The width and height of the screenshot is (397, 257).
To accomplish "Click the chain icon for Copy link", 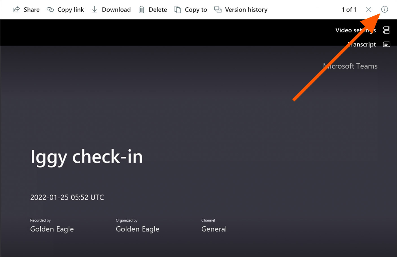I will click(x=50, y=10).
